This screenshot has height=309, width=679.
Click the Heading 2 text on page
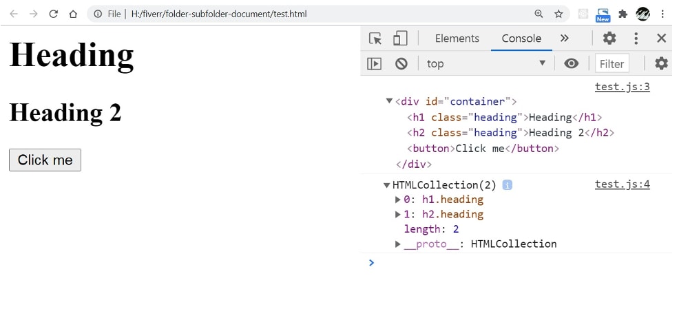point(65,113)
